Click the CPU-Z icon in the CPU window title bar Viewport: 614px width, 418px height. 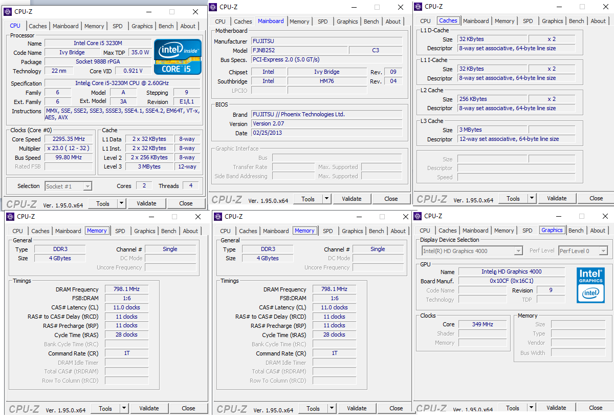[x=8, y=12]
